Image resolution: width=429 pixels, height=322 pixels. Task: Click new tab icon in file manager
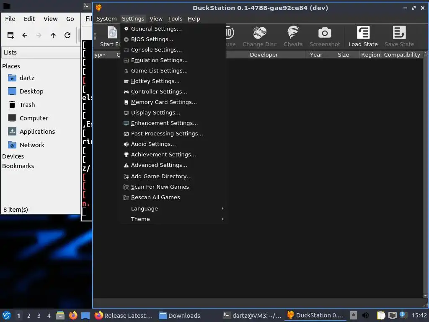(10, 35)
